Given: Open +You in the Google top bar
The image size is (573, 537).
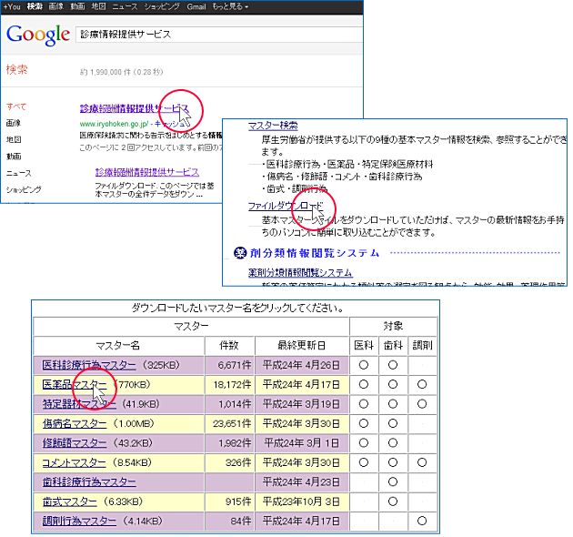Looking at the screenshot, I should [12, 6].
